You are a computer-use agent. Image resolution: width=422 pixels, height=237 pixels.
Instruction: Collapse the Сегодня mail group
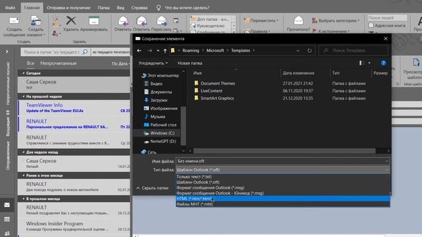24,73
